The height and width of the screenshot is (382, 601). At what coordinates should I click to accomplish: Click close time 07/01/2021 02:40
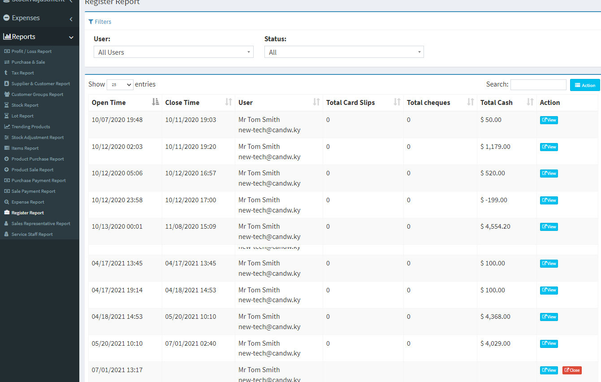(x=190, y=343)
